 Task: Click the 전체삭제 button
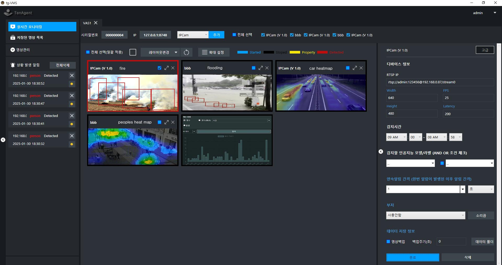63,65
